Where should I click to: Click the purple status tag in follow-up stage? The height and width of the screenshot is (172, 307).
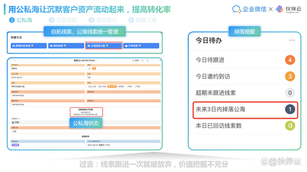click(15, 145)
